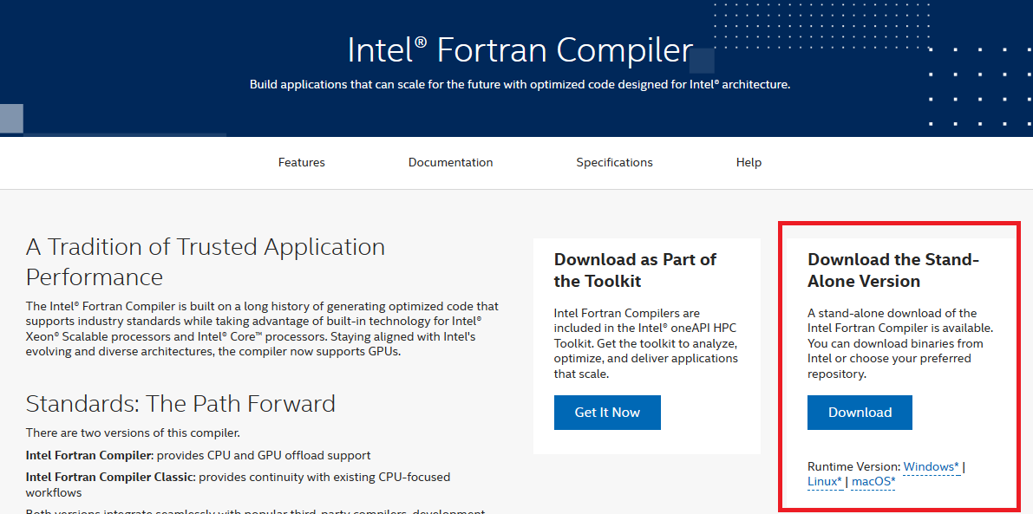
Task: Click the Get It Now button
Action: (x=607, y=412)
